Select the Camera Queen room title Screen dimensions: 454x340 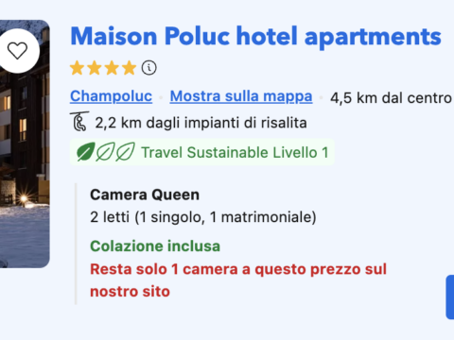(x=145, y=195)
